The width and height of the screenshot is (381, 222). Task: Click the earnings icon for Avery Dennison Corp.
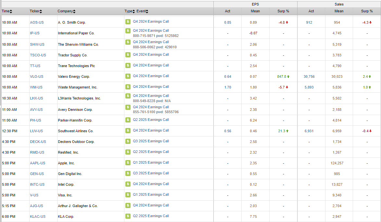click(x=128, y=107)
